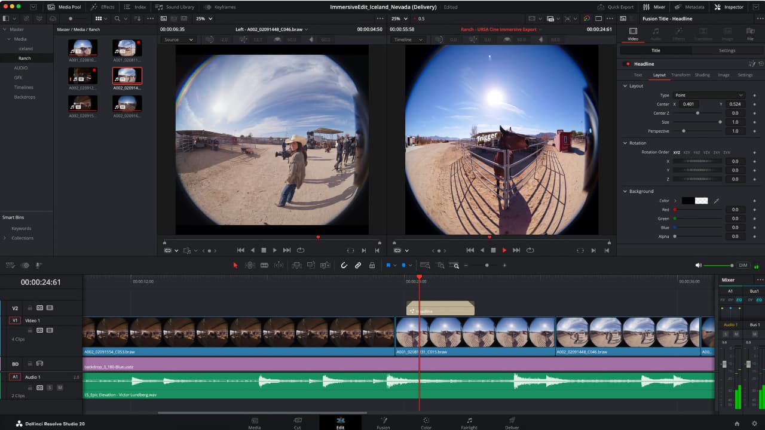Enable Snapping in the timeline toolbar
The width and height of the screenshot is (765, 430).
click(344, 265)
